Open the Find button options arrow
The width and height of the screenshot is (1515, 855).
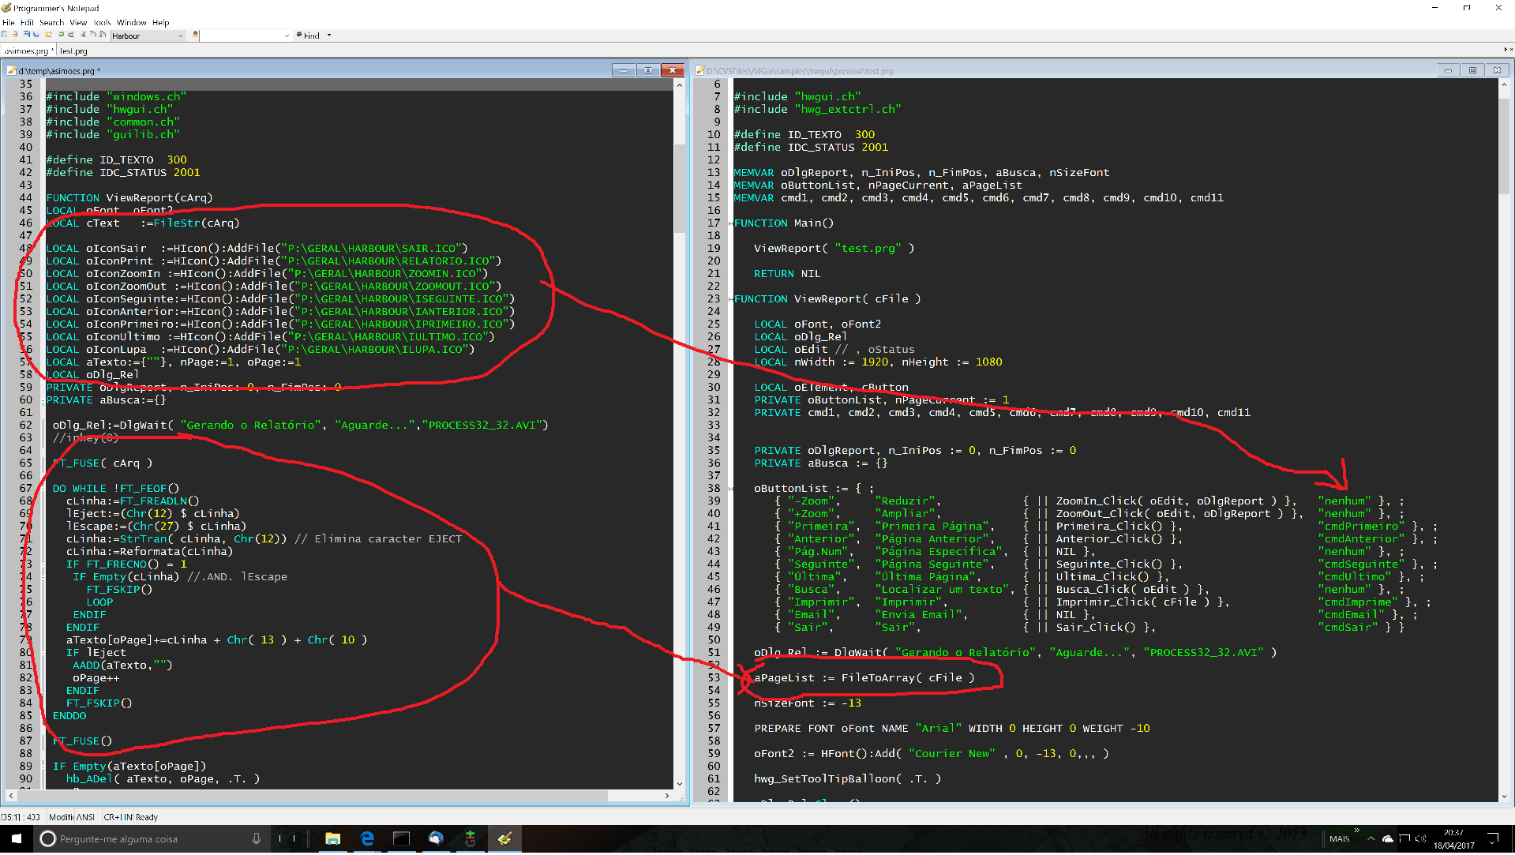(329, 36)
